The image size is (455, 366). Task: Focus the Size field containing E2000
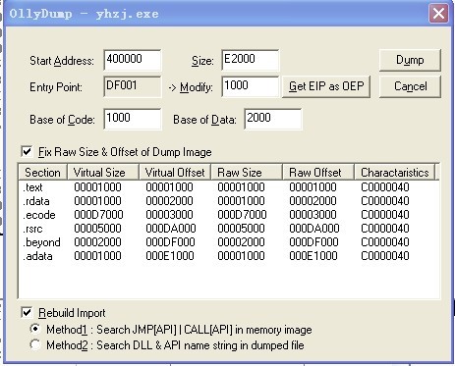click(251, 60)
